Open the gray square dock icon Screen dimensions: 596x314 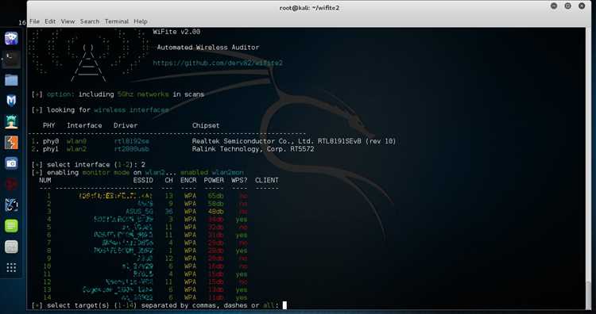click(11, 247)
